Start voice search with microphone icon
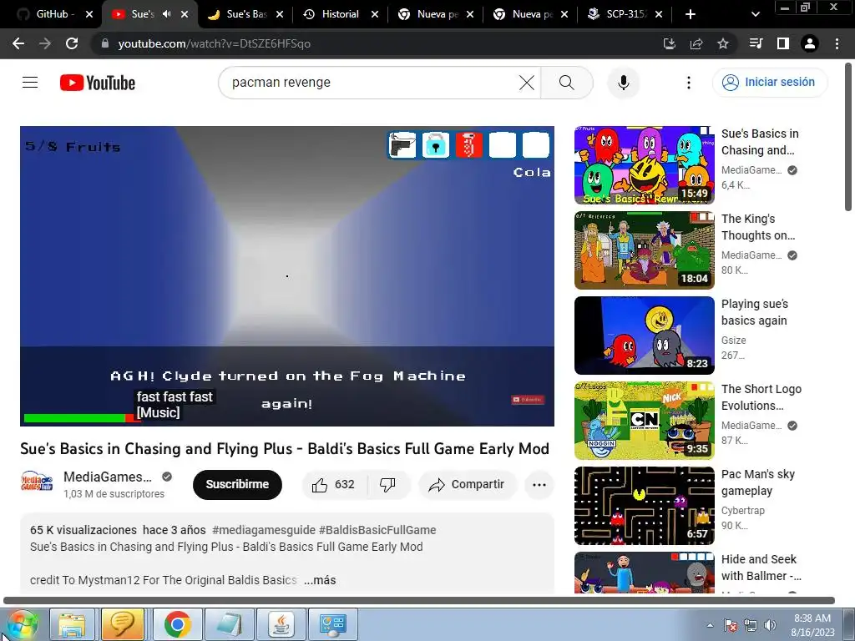 tap(623, 83)
